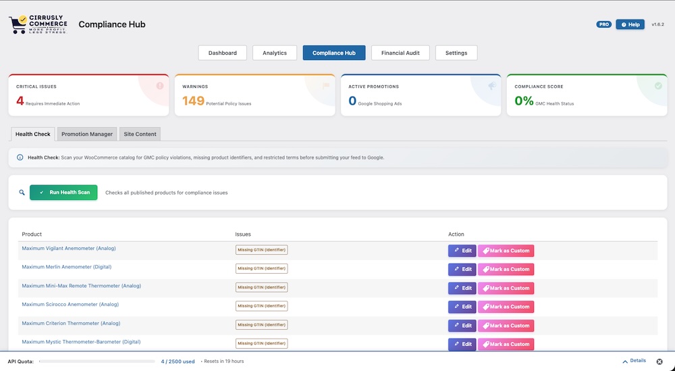Click the PRO badge
The height and width of the screenshot is (371, 675).
point(604,24)
